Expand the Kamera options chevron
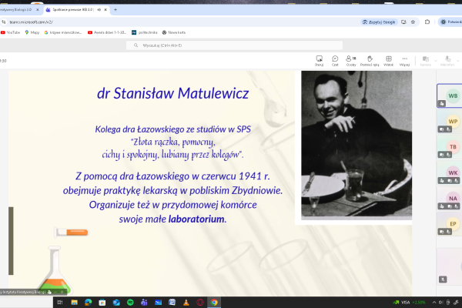462x308 pixels. [436, 61]
